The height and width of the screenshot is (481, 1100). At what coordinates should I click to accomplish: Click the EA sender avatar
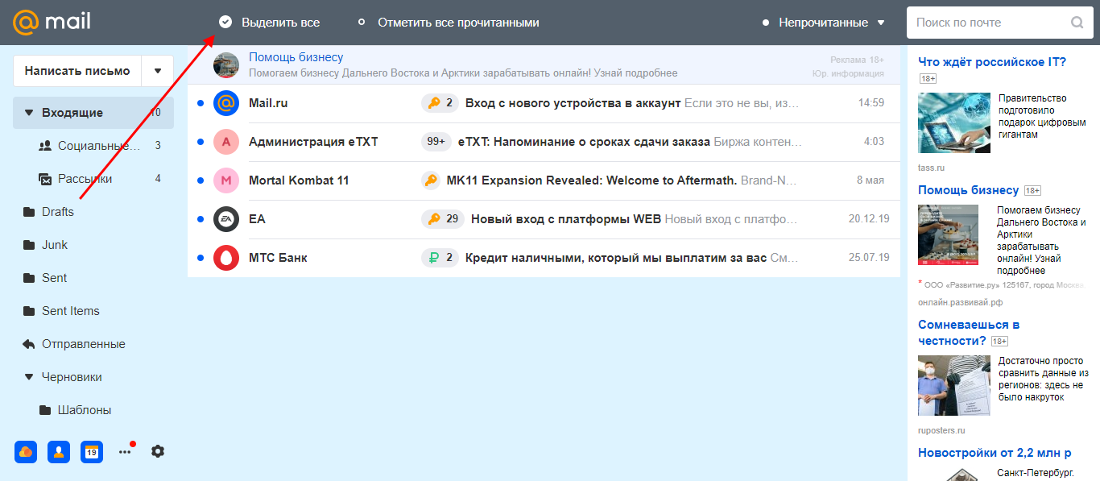click(x=226, y=219)
